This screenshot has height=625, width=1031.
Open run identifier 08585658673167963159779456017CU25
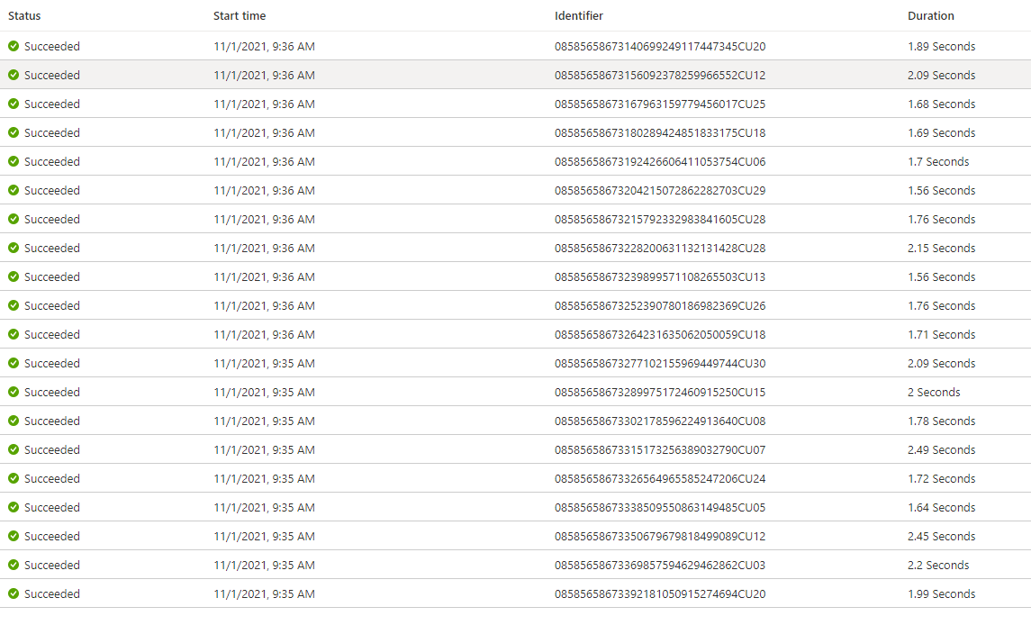point(660,104)
